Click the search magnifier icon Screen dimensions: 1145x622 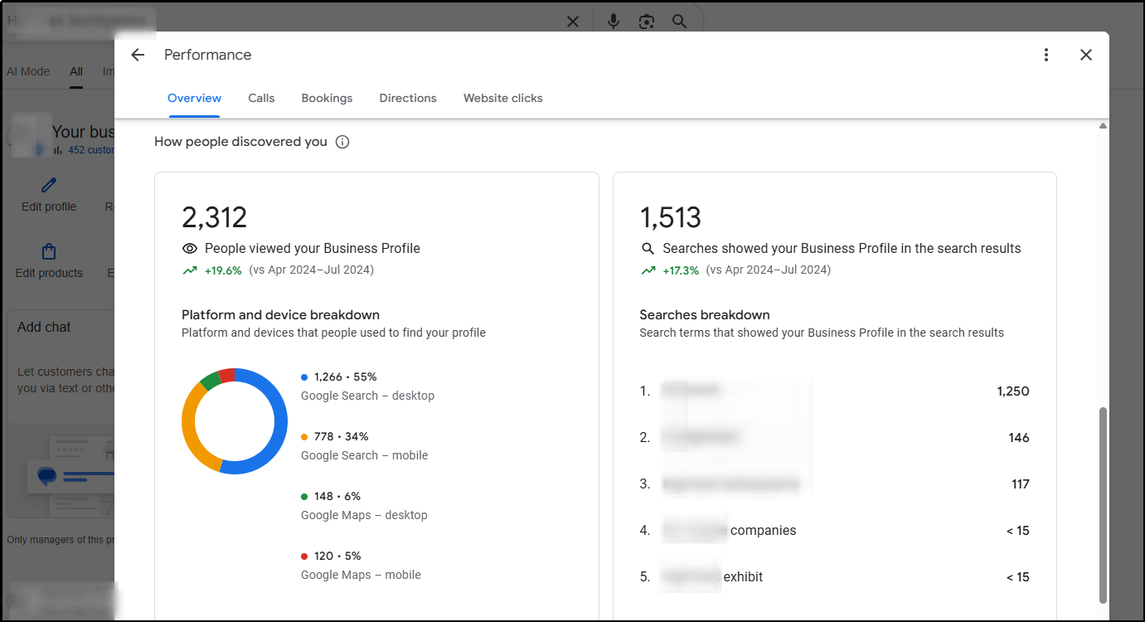pyautogui.click(x=679, y=22)
